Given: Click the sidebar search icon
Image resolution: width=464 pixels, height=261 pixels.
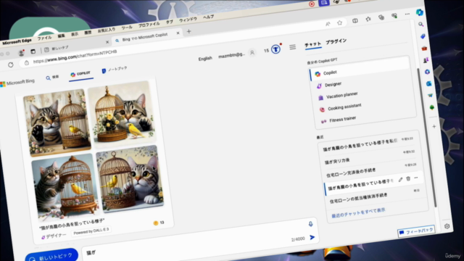Looking at the screenshot, I should [420, 25].
